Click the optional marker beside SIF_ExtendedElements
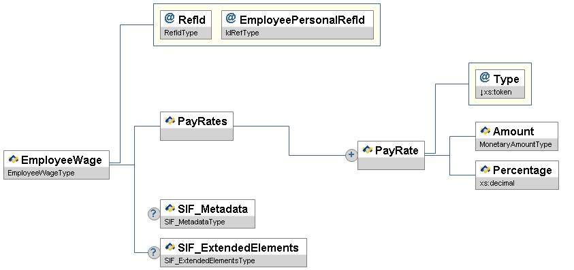 [x=154, y=252]
